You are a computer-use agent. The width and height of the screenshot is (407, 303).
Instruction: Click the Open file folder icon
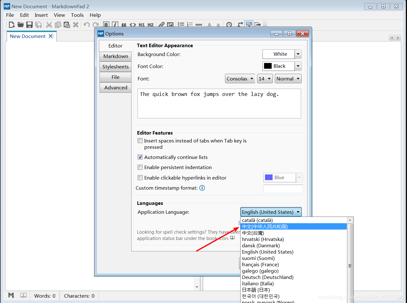pyautogui.click(x=21, y=25)
